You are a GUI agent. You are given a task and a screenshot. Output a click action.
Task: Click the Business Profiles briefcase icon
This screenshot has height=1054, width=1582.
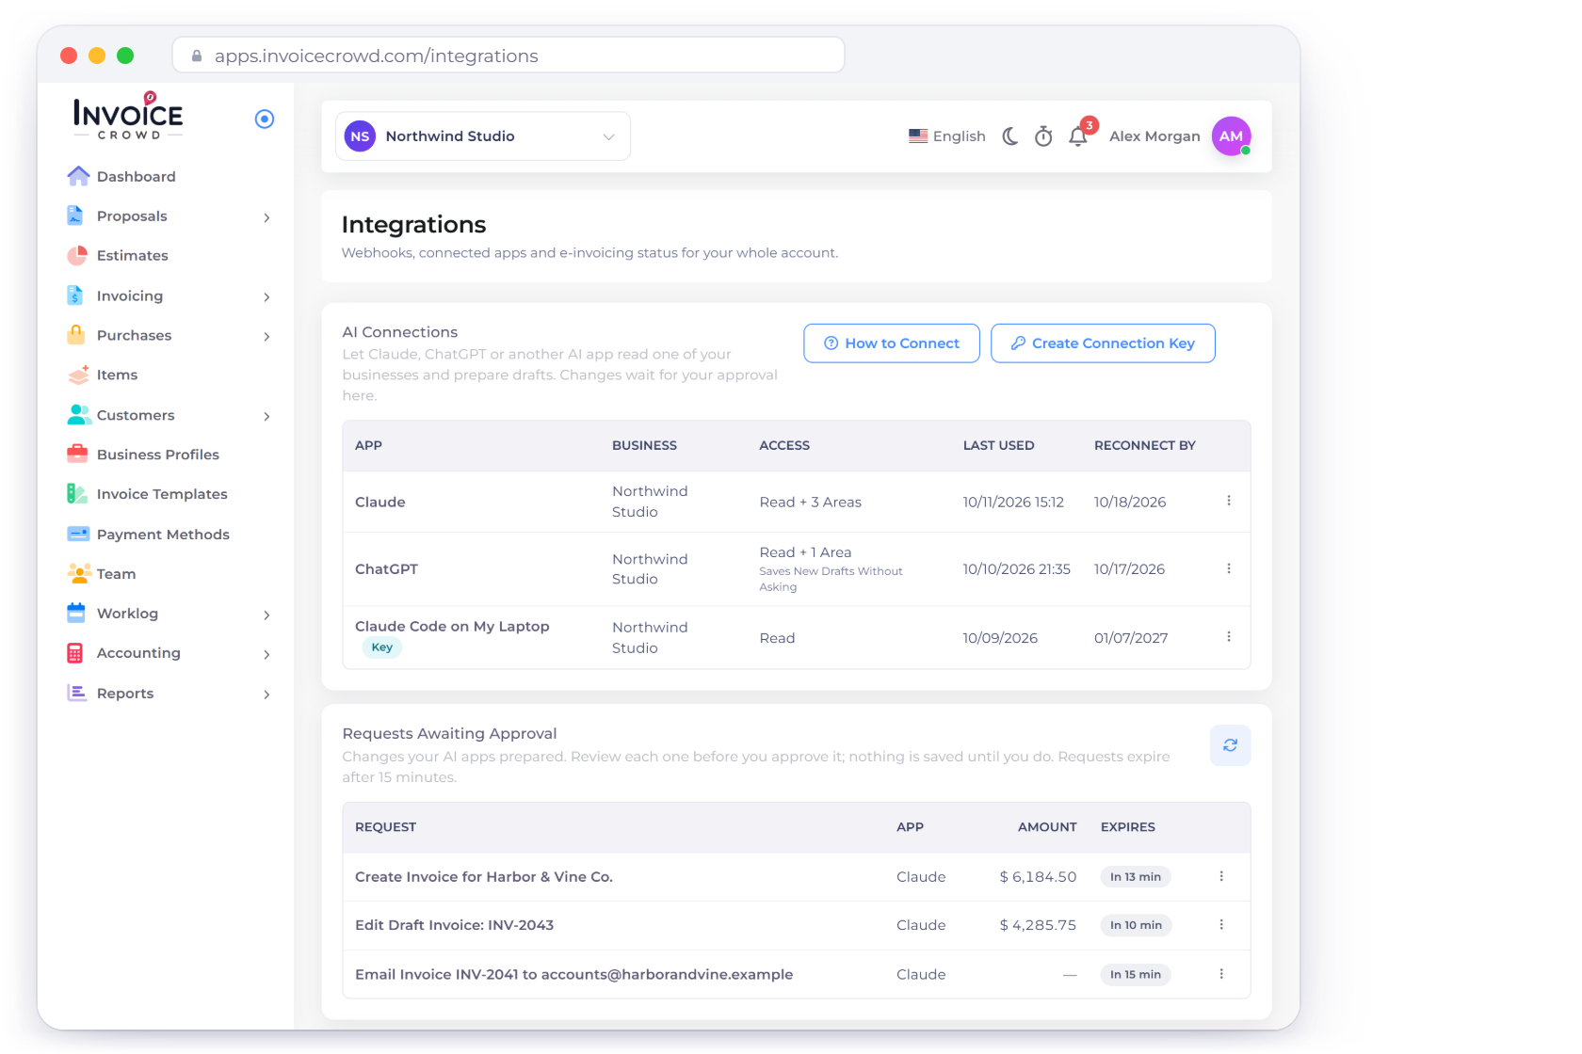77,455
